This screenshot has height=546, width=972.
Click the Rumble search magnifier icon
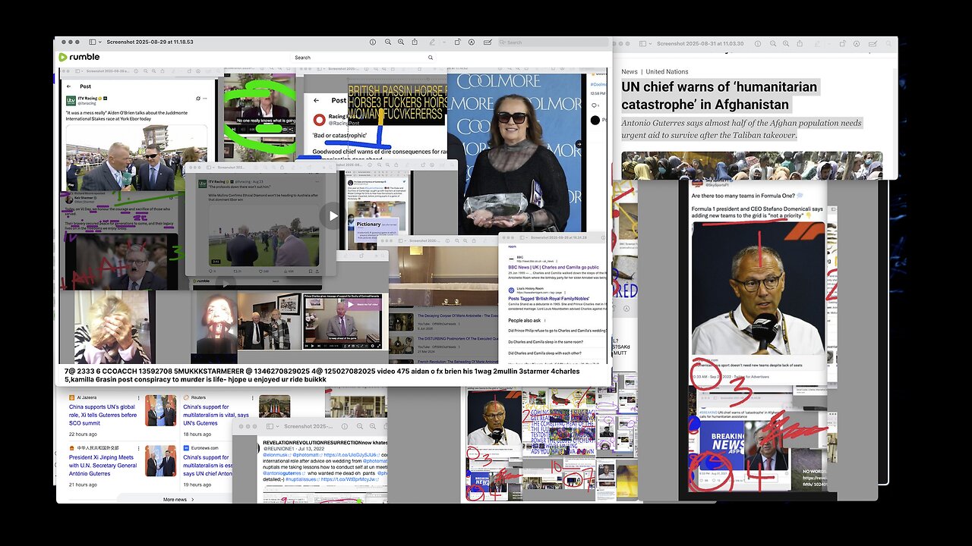pyautogui.click(x=431, y=58)
